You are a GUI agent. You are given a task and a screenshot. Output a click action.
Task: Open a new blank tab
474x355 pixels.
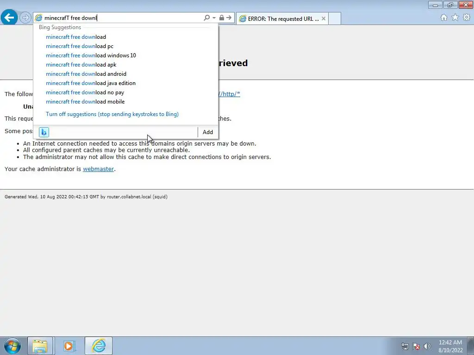tap(335, 18)
